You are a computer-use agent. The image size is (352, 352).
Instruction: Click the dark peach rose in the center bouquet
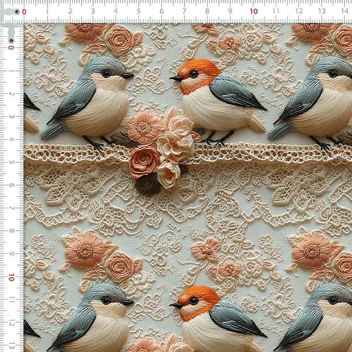[144, 160]
